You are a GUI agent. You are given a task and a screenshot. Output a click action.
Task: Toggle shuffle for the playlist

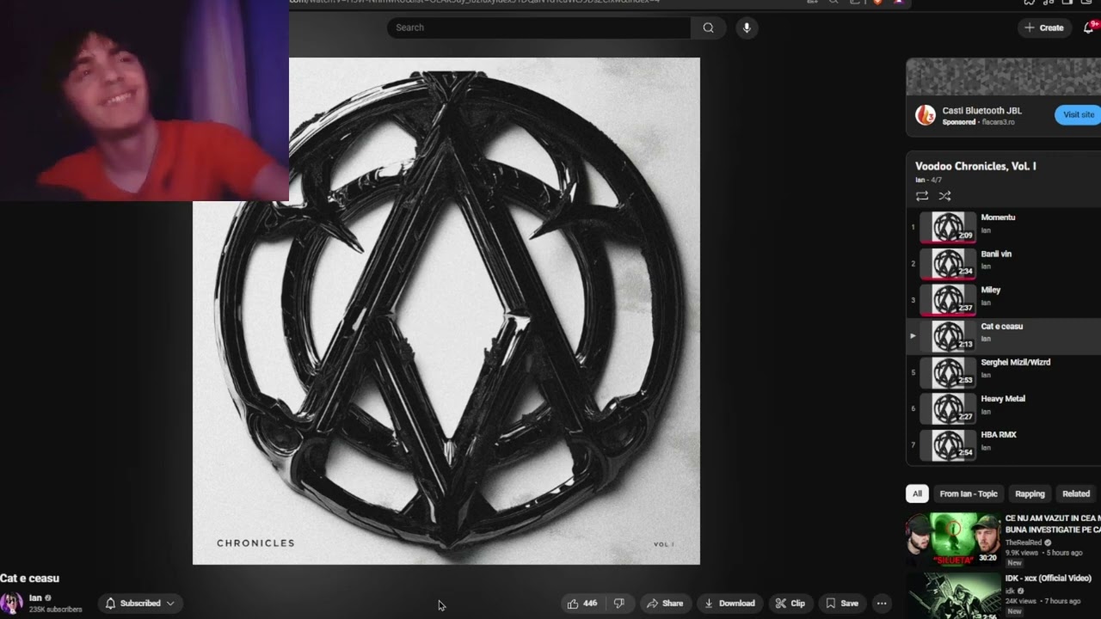click(944, 196)
